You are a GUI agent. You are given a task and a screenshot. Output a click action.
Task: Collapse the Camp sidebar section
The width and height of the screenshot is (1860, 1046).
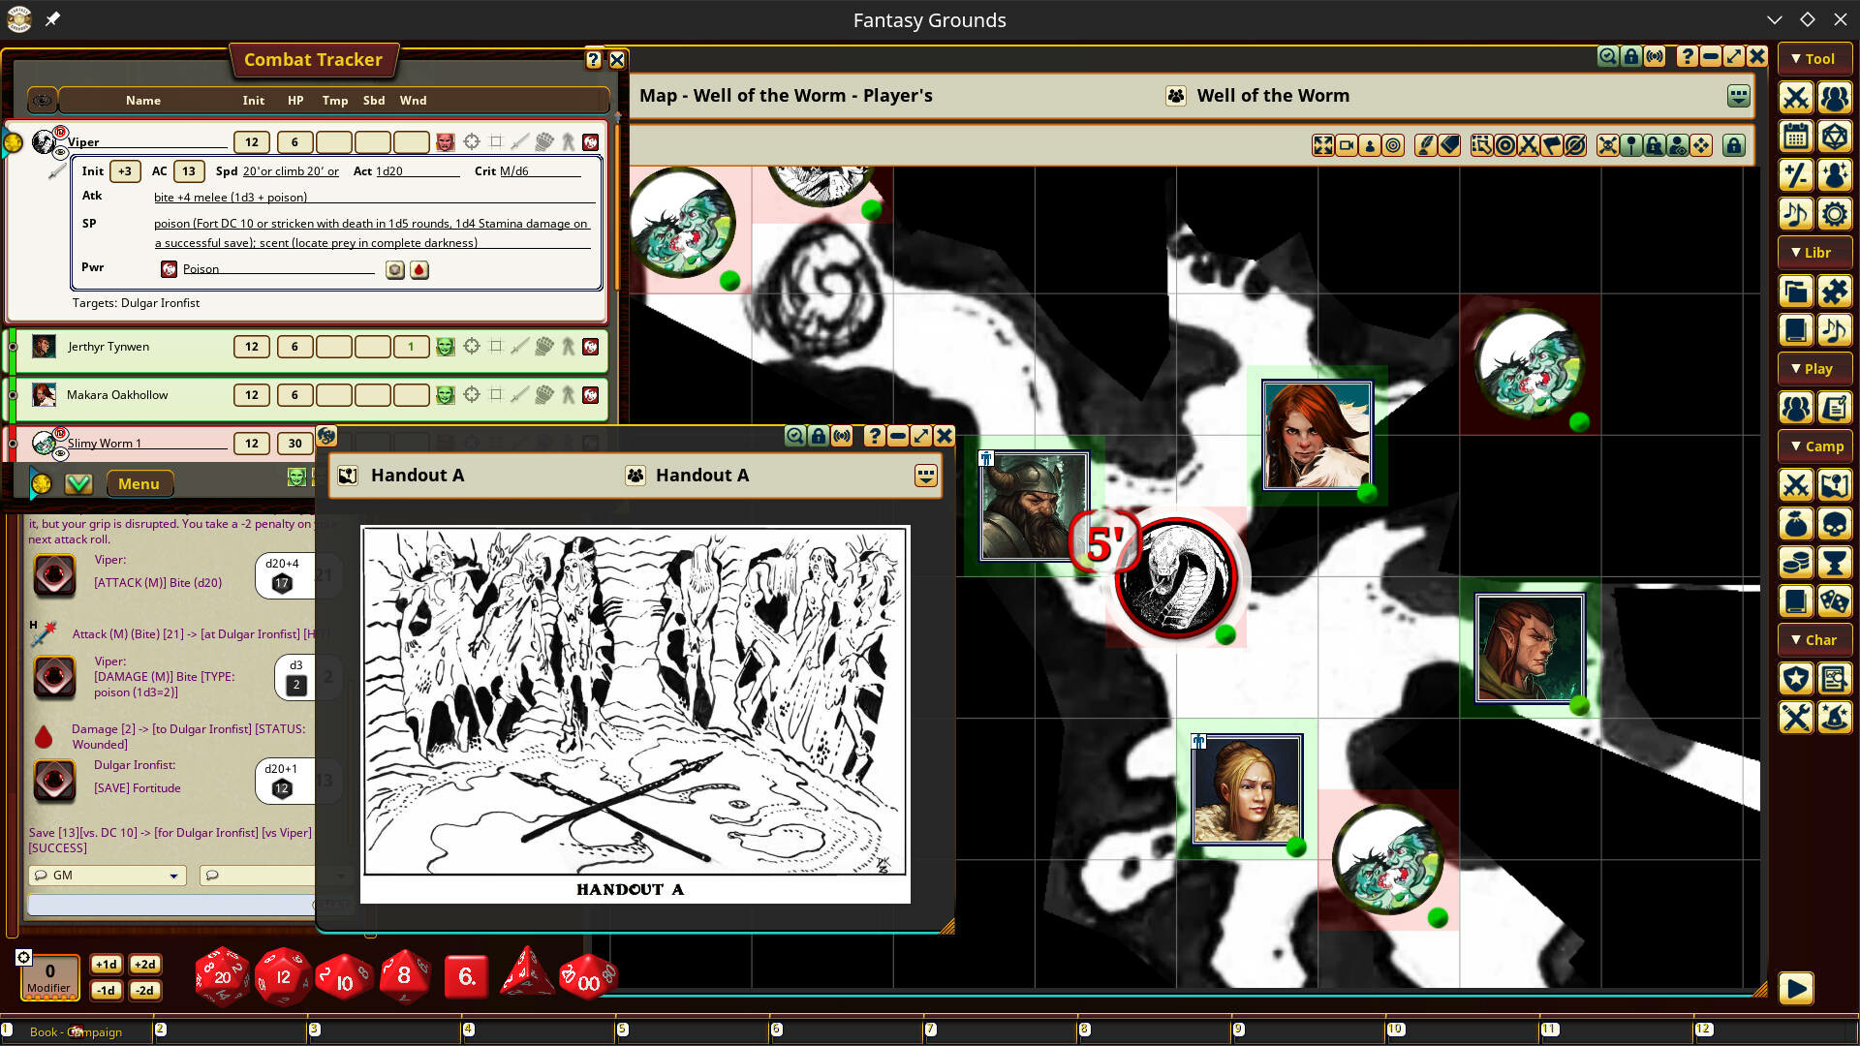tap(1814, 446)
